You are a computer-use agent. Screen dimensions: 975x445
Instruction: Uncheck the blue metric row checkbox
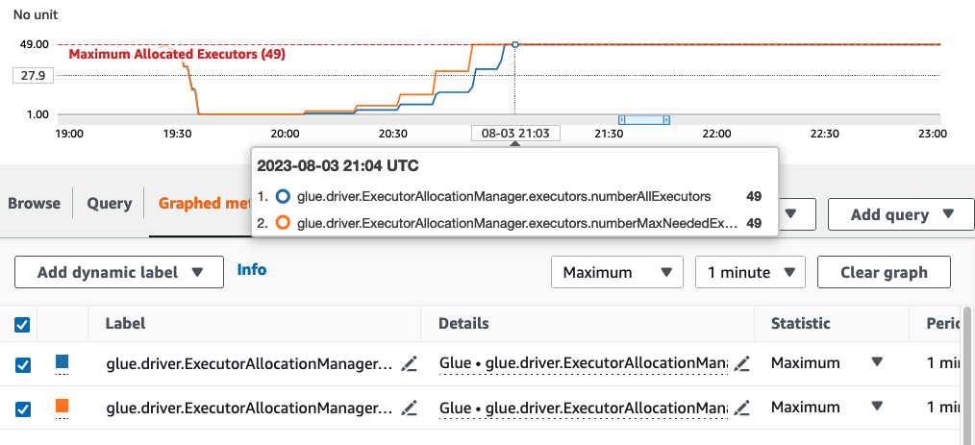coord(22,364)
